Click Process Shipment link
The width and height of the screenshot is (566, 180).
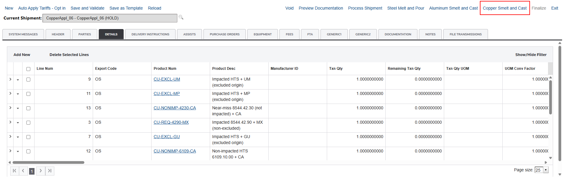365,8
